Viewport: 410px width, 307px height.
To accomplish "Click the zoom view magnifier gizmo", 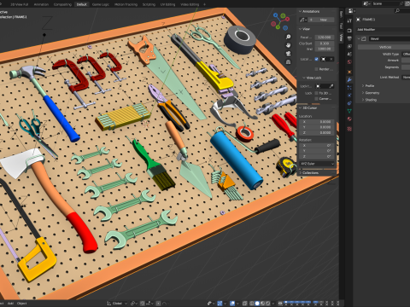I will 288,37.
